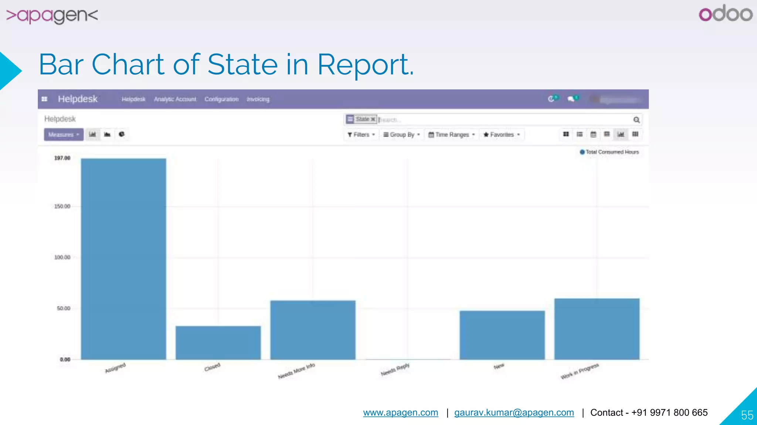Viewport: 757px width, 425px height.
Task: Open the Favorites dropdown
Action: 502,135
